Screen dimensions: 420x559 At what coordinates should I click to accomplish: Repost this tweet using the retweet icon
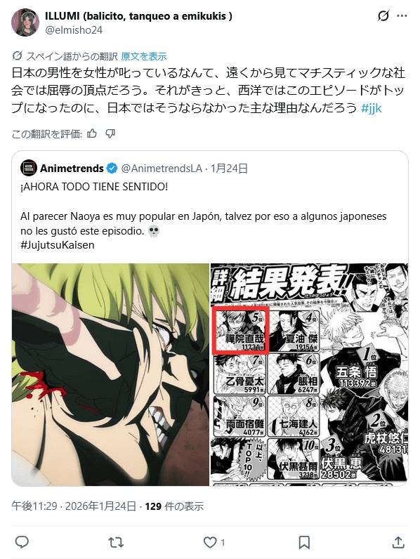pyautogui.click(x=116, y=542)
